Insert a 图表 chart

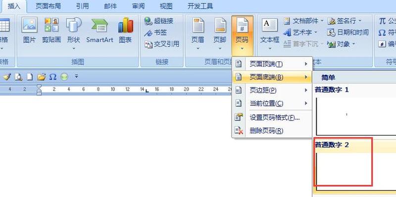(x=126, y=30)
